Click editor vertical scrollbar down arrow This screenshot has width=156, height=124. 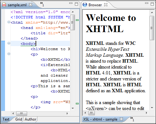click(73, 108)
